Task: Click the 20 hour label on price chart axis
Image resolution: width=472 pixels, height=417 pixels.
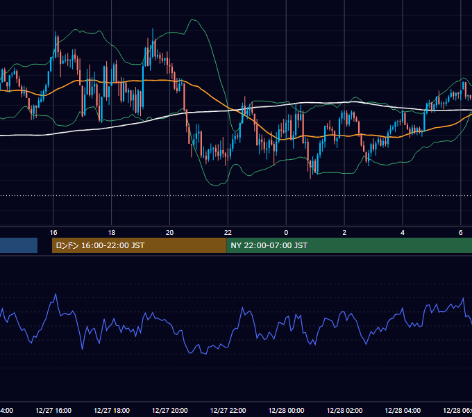Action: (x=170, y=233)
